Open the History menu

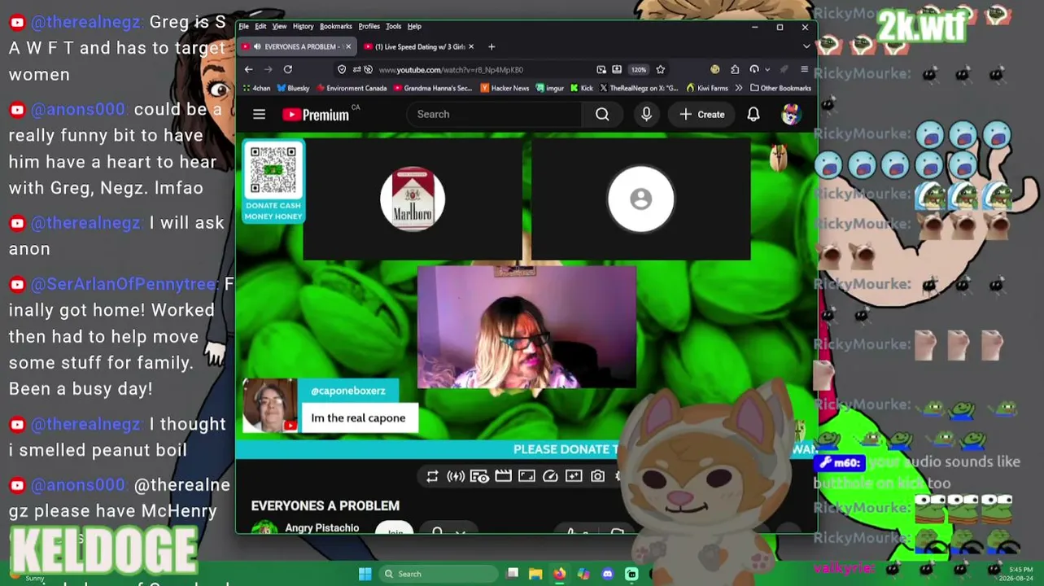(303, 26)
